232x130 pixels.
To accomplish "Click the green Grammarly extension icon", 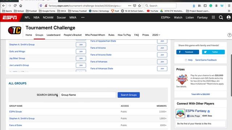I will 211,6.
